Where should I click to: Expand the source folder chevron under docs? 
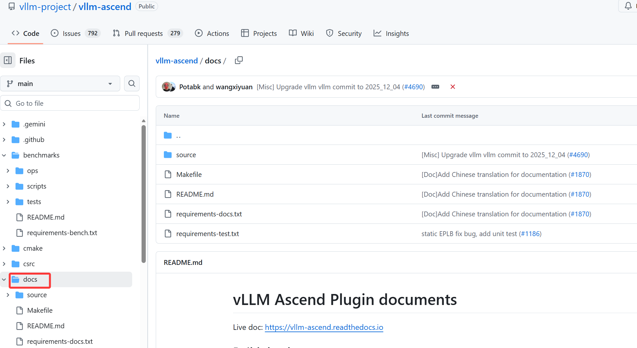[x=8, y=295]
